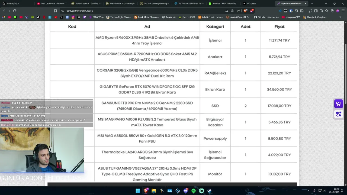This screenshot has height=195, width=347.
Task: Open the Kick app on taskbar
Action: tap(201, 191)
